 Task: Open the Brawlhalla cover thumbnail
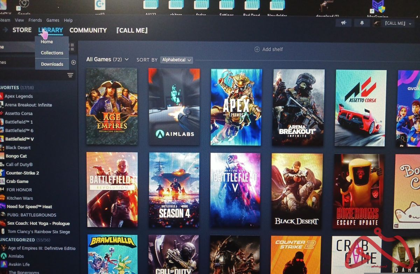point(112,254)
